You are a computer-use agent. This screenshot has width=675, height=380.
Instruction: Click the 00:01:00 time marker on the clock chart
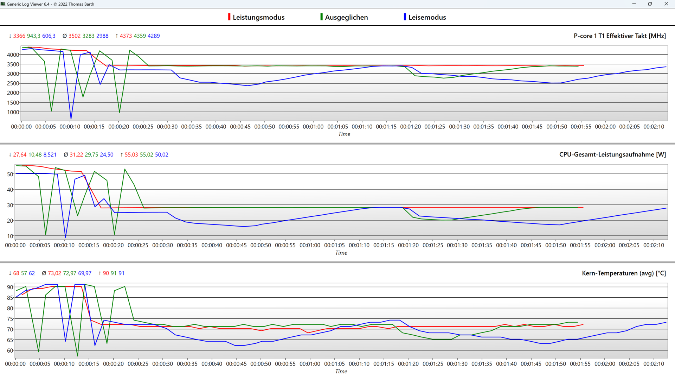coord(313,127)
